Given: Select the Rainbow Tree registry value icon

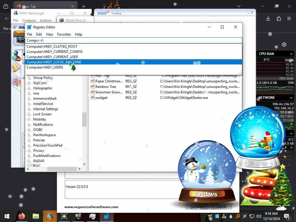Looking at the screenshot, I should click(92, 86).
